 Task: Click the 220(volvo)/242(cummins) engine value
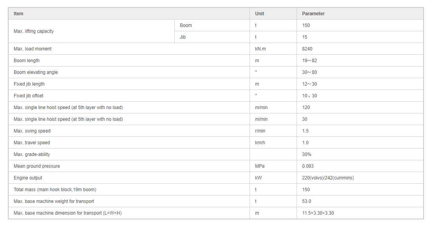(x=328, y=178)
